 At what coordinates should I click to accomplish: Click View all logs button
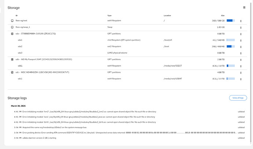pyautogui.click(x=238, y=98)
